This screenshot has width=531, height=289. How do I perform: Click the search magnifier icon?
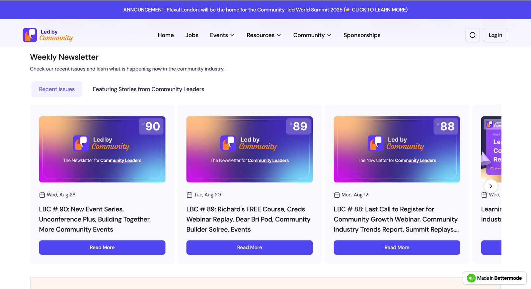(473, 35)
